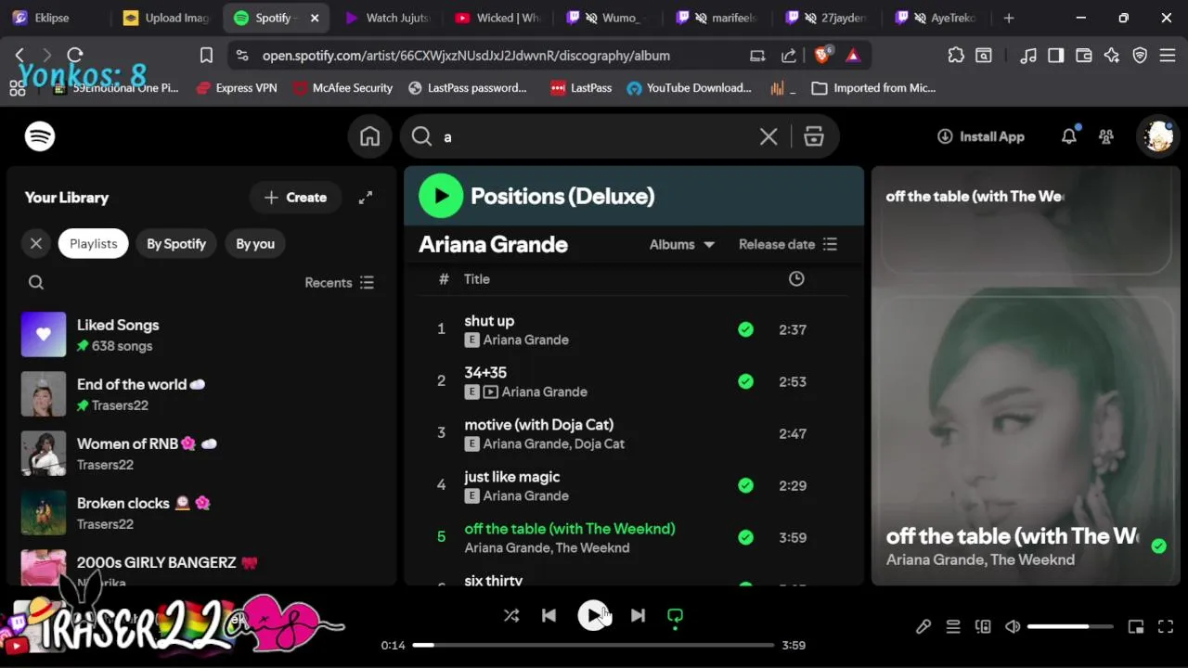Open connect to a device icon

pyautogui.click(x=983, y=627)
